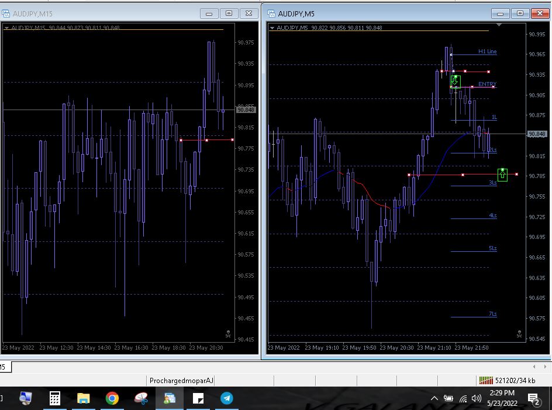
Task: Minimize the AUDJPY,M15 chart window
Action: point(209,13)
